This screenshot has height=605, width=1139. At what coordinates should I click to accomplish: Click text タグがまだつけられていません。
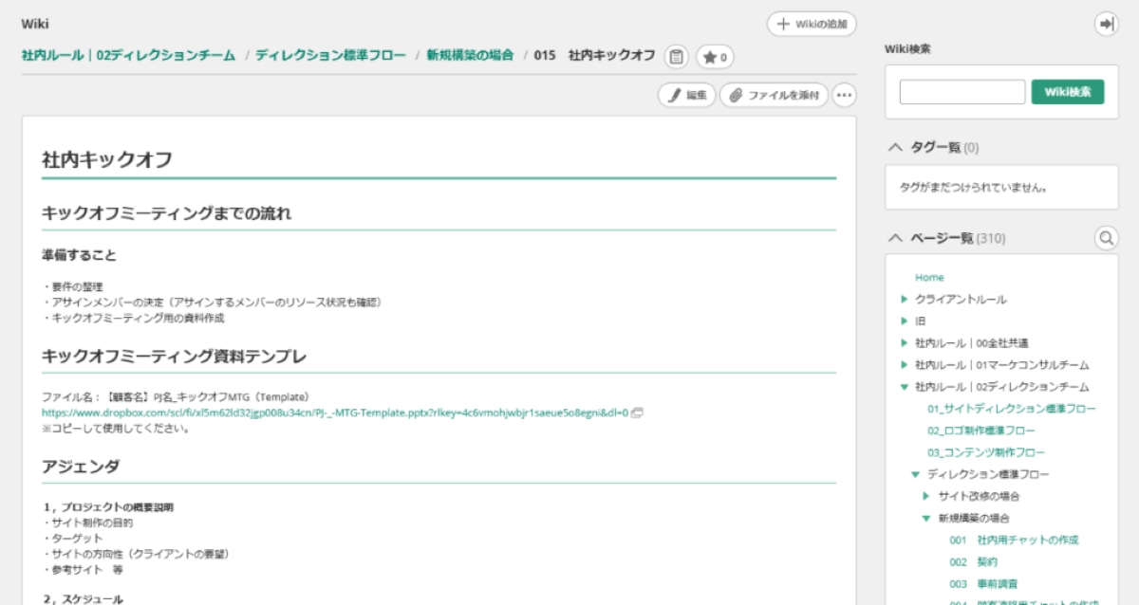[x=973, y=188]
